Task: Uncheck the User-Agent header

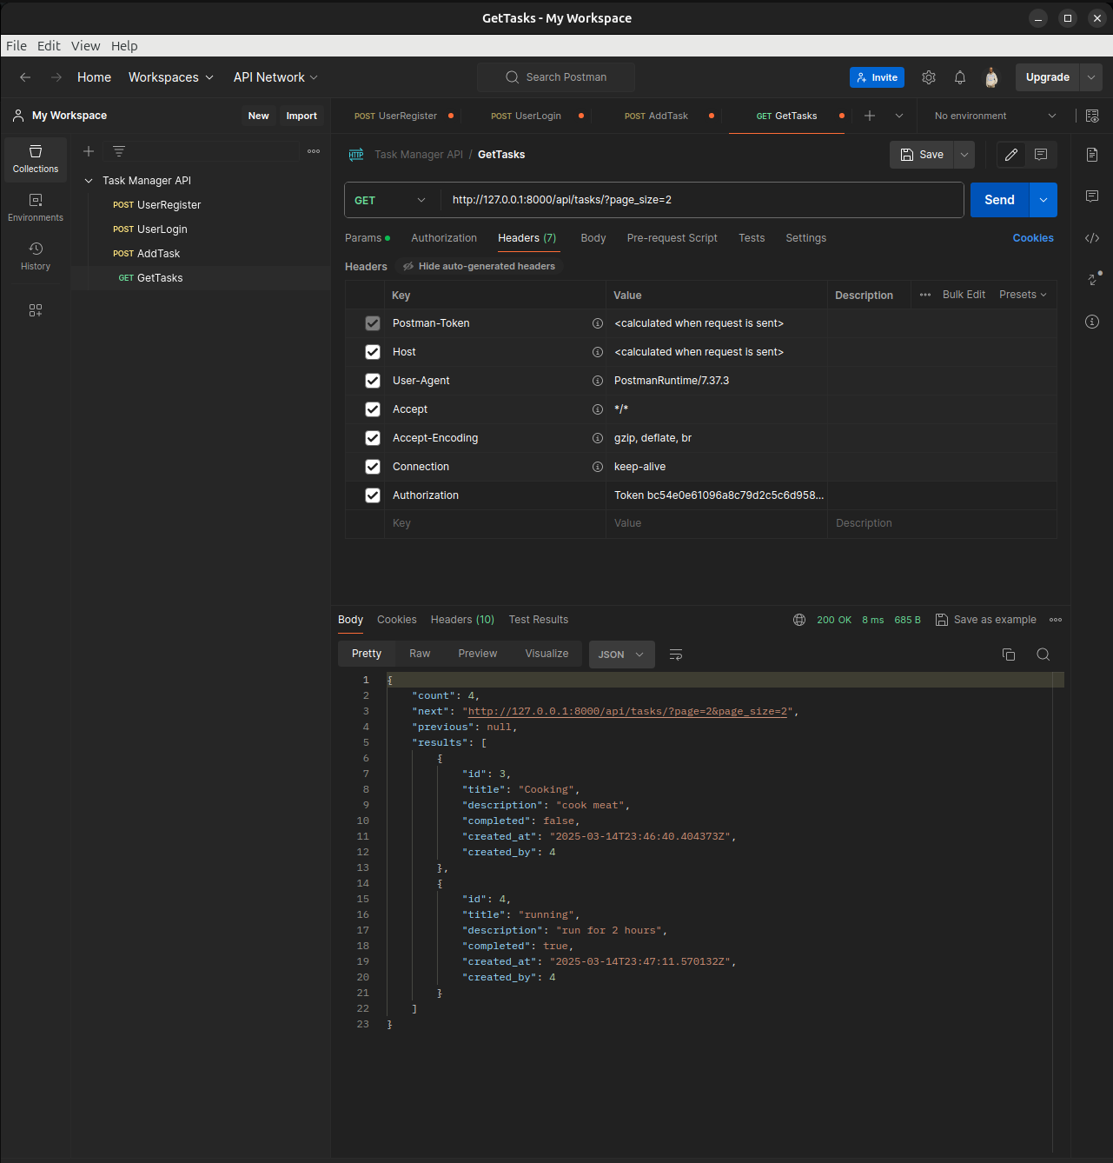Action: (373, 381)
